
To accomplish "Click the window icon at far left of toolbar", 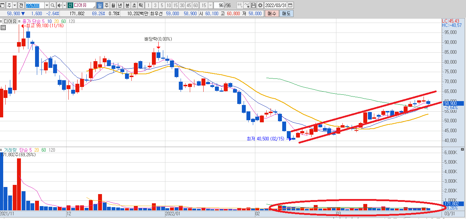I will (x=2, y=5).
